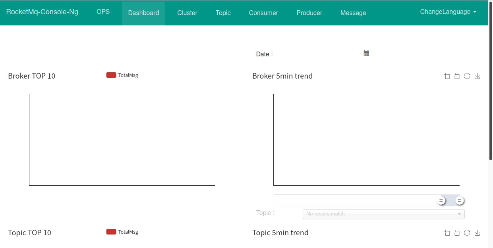Open the Producer tab

coord(309,13)
